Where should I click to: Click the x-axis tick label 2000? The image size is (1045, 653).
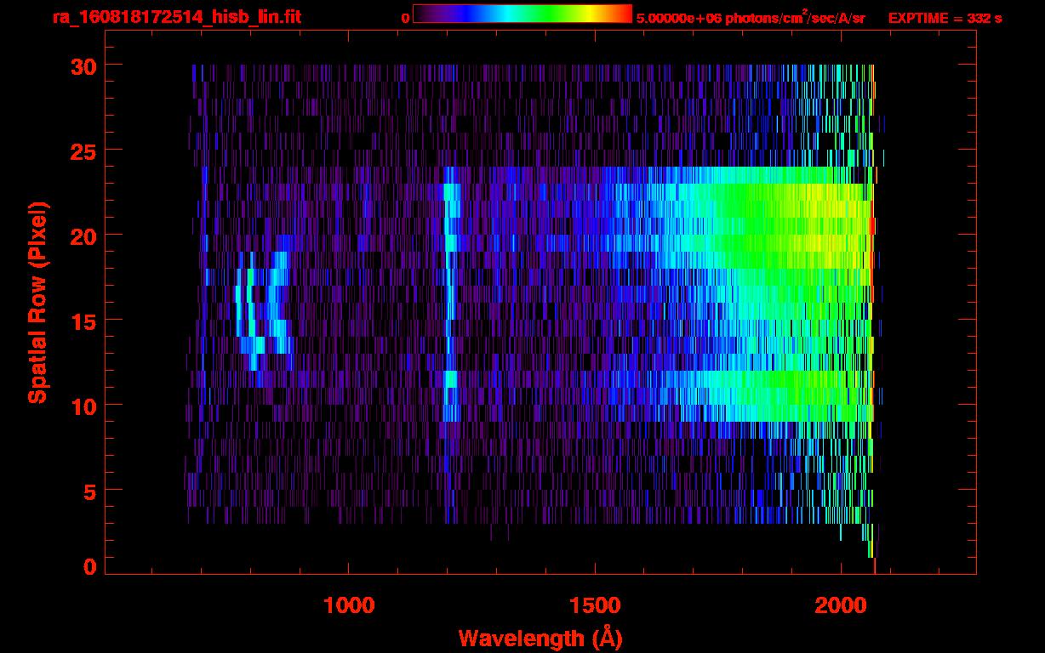(x=841, y=605)
